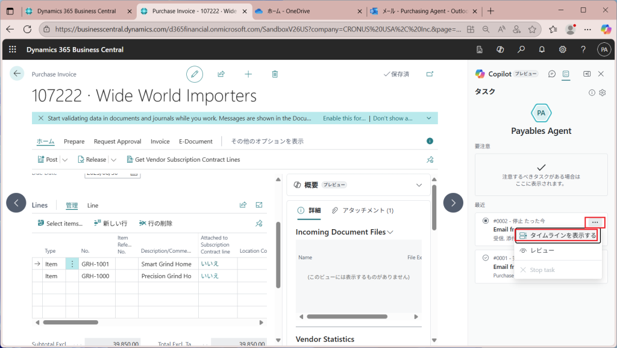Click the Lines grid horizontal scrollbar

(70, 323)
